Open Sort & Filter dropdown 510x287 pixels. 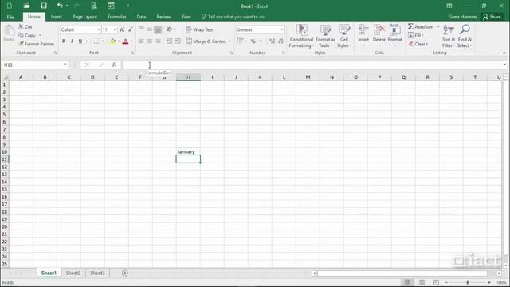pos(449,36)
